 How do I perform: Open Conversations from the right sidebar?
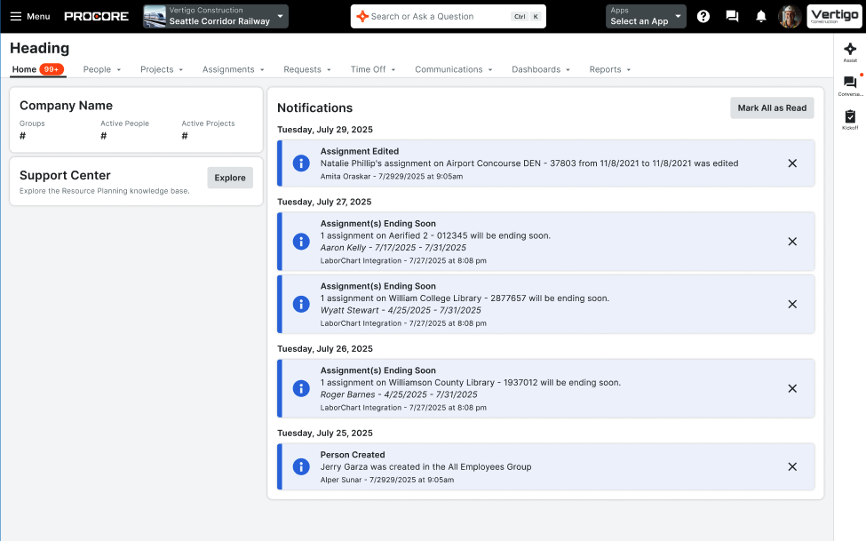[x=849, y=83]
